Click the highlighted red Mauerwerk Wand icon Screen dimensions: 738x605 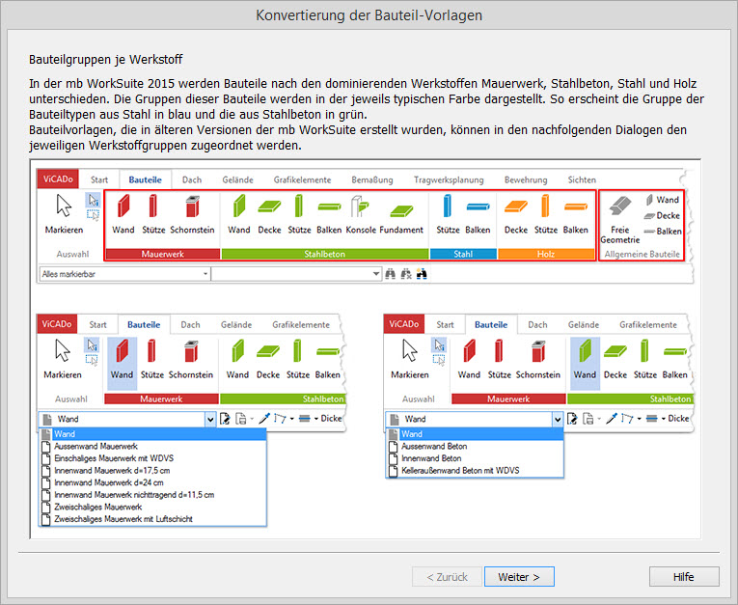point(122,363)
